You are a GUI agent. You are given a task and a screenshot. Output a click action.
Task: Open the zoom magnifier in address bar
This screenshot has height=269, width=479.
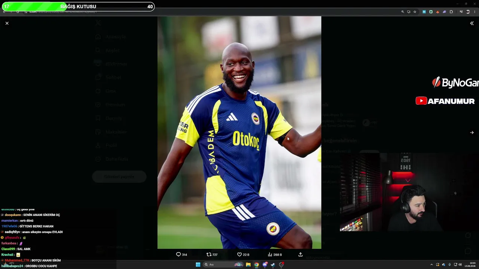pos(403,12)
